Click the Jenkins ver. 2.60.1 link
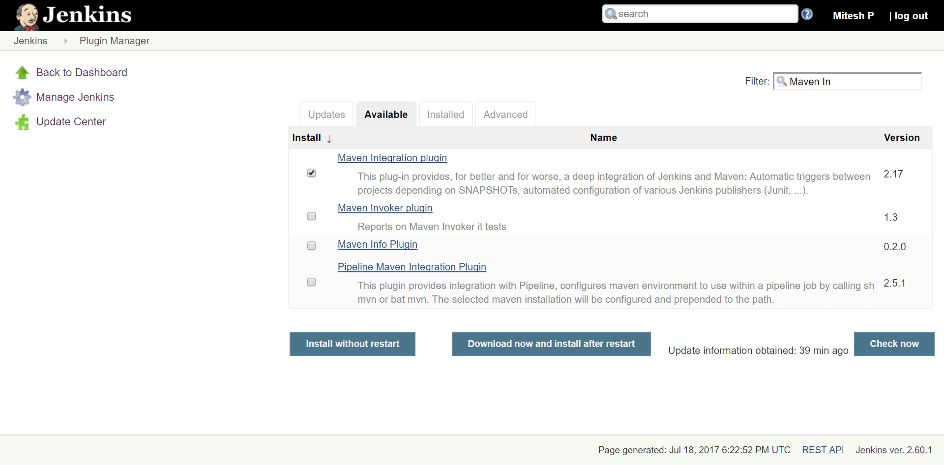The image size is (944, 465). pyautogui.click(x=894, y=450)
